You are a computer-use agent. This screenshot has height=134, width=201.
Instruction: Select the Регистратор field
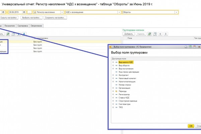(124, 94)
